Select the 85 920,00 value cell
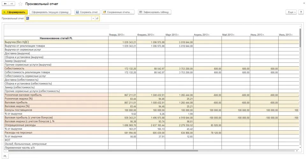Screen dimensions: 306x159 pos(207,125)
